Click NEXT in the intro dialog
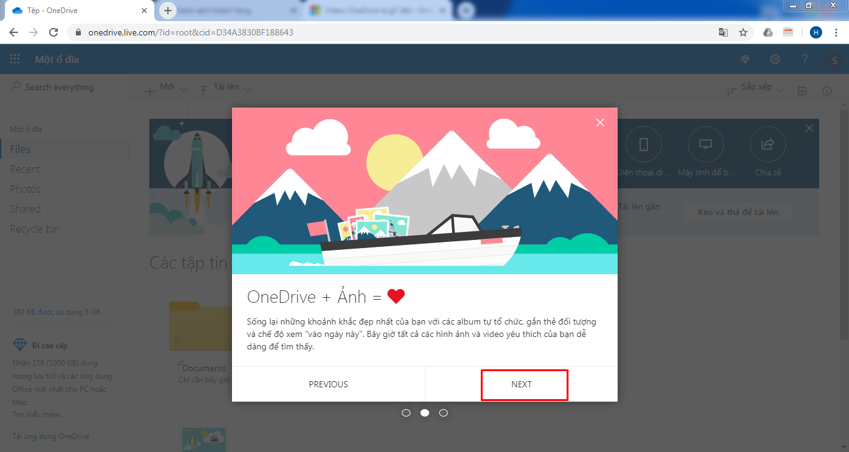The height and width of the screenshot is (452, 849). [521, 384]
